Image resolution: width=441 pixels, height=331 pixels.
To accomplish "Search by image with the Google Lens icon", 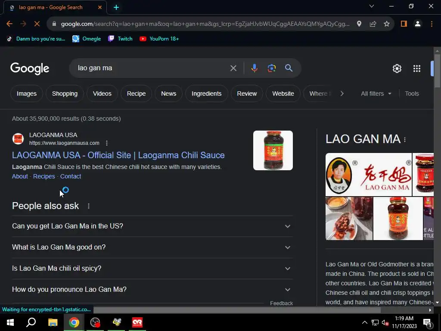I will point(271,68).
